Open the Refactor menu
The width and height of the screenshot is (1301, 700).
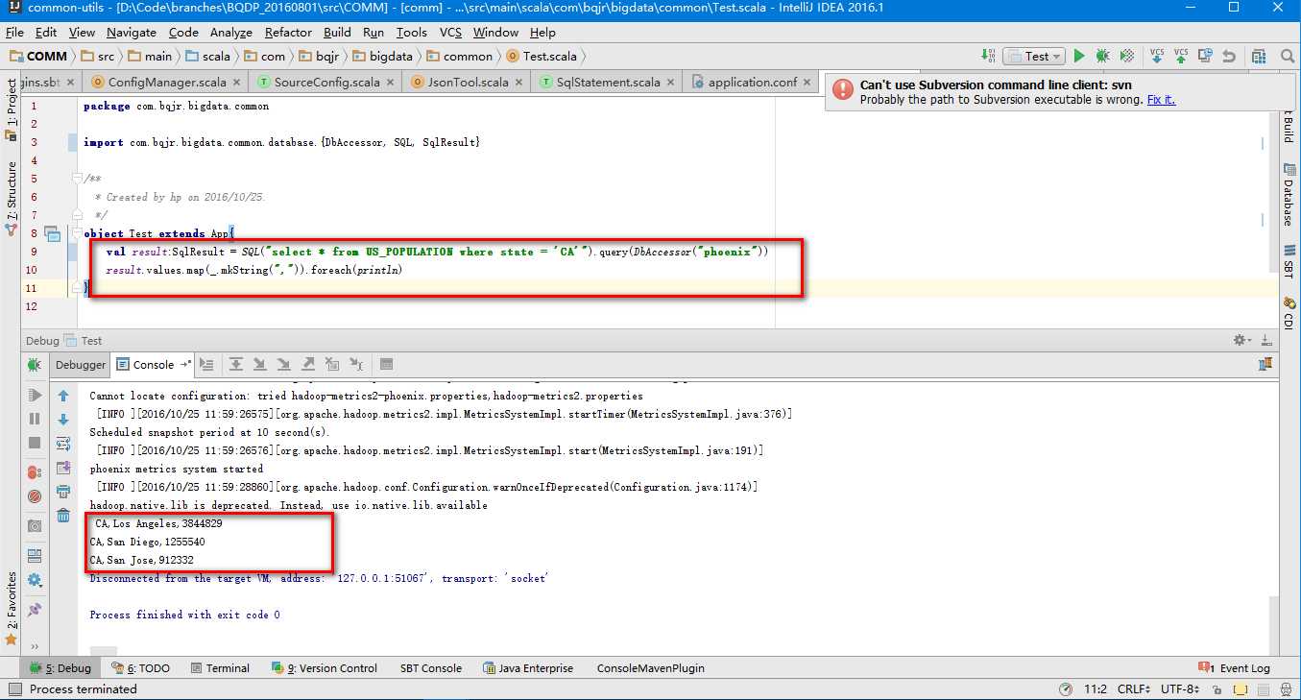288,33
